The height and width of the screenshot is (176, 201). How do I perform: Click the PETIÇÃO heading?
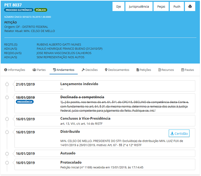[11, 22]
